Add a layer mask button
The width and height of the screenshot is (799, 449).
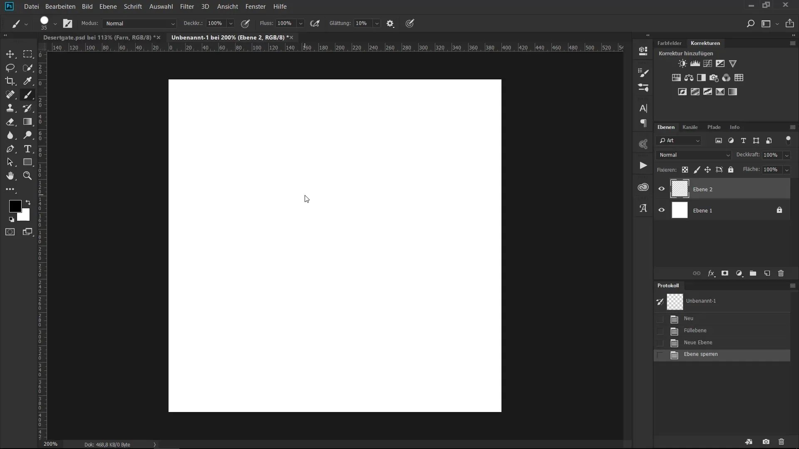pyautogui.click(x=725, y=274)
